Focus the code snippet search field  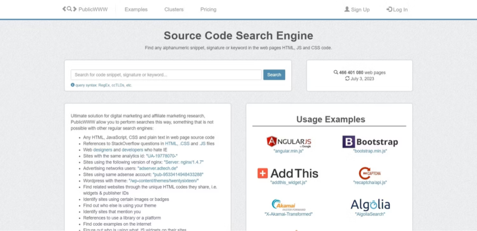pos(166,75)
